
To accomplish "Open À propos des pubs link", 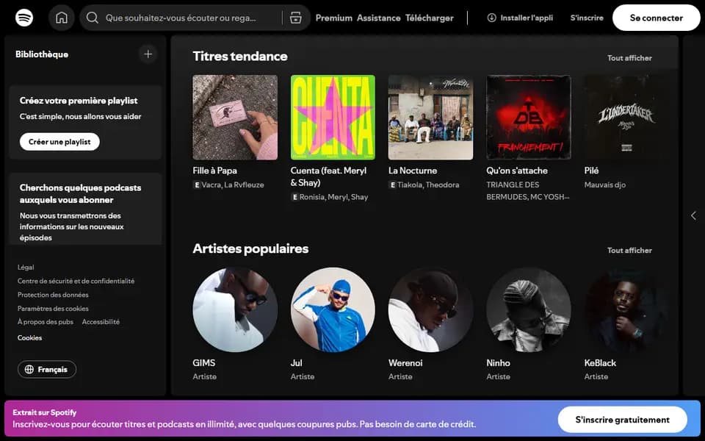I will coord(46,322).
